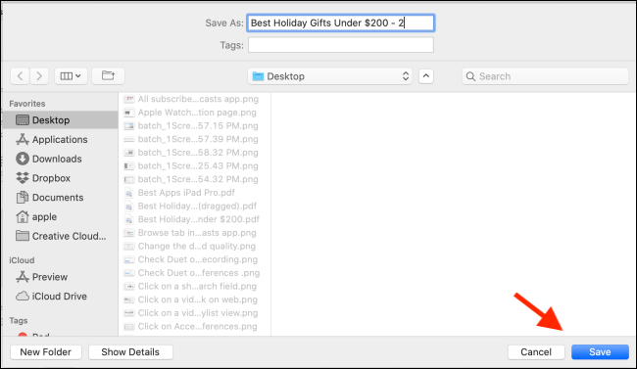Go forward with the right chevron button
Viewport: 637px width, 369px height.
coord(39,76)
